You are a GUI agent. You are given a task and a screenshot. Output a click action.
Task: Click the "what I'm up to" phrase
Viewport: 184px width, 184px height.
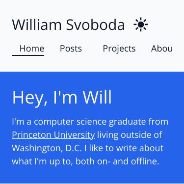pyautogui.click(x=42, y=161)
